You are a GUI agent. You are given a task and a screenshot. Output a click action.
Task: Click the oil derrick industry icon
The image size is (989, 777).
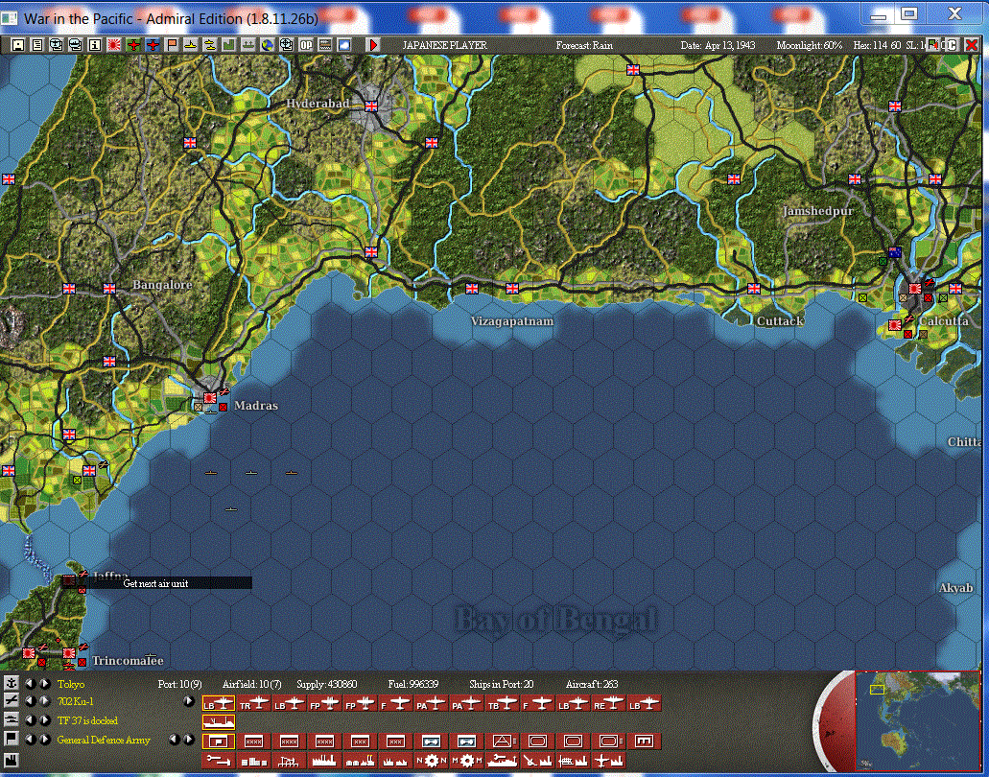(x=289, y=761)
